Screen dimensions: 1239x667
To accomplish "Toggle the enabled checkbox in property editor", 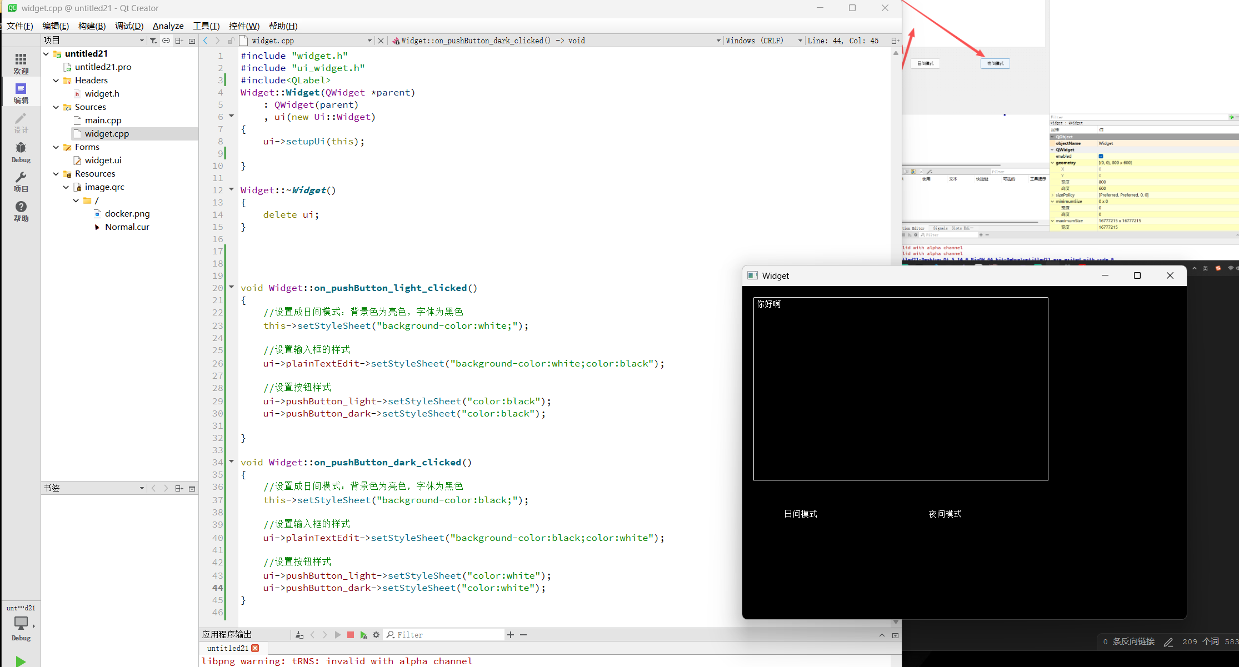I will 1101,156.
